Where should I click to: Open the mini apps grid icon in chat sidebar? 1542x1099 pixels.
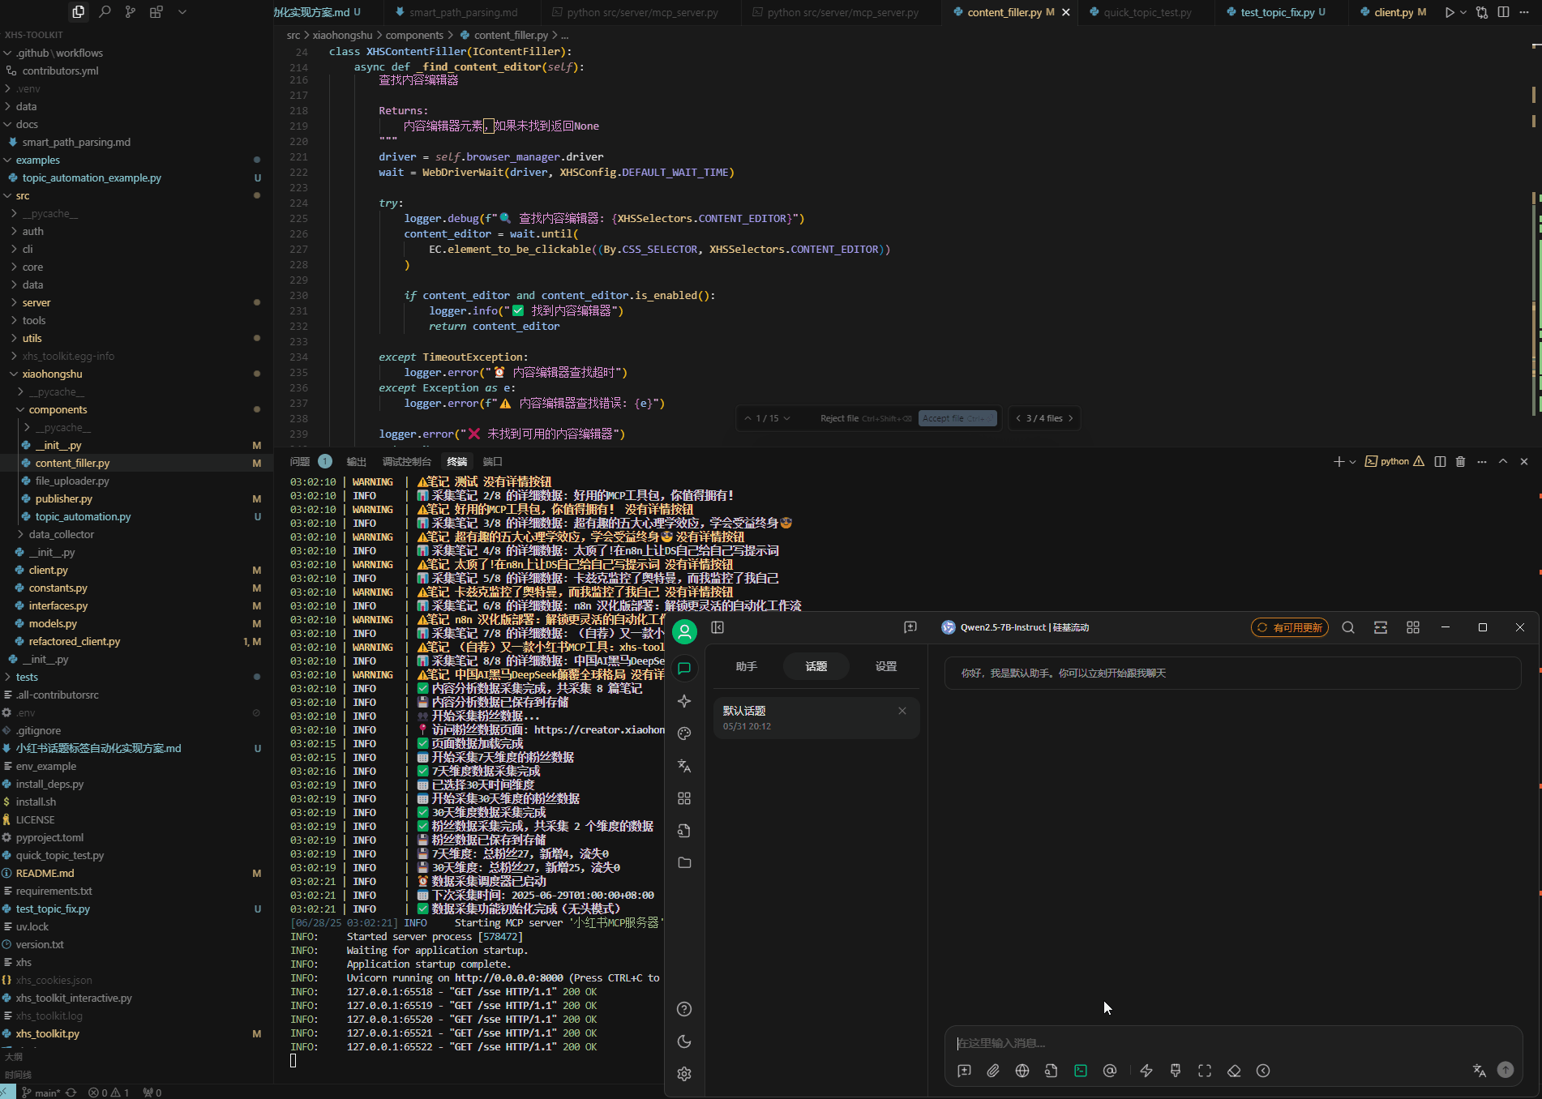(x=684, y=798)
